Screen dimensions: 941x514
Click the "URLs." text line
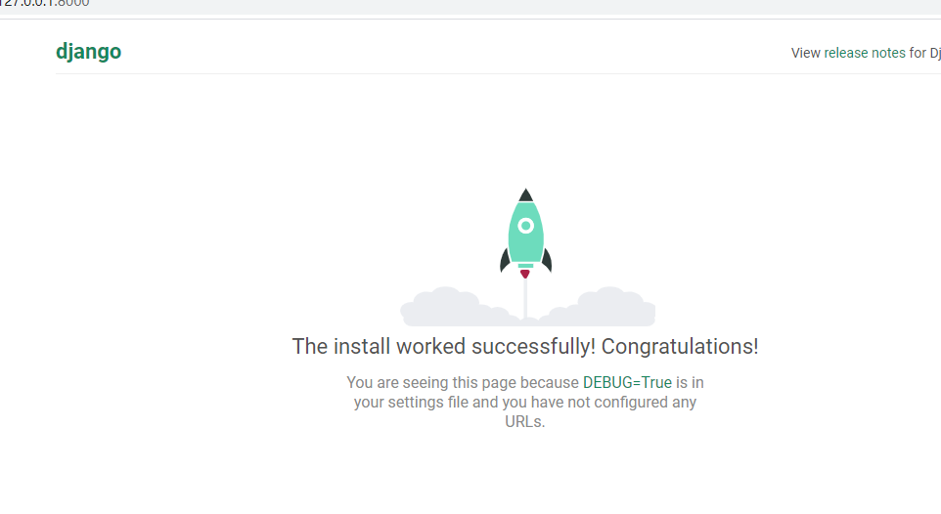click(x=525, y=422)
